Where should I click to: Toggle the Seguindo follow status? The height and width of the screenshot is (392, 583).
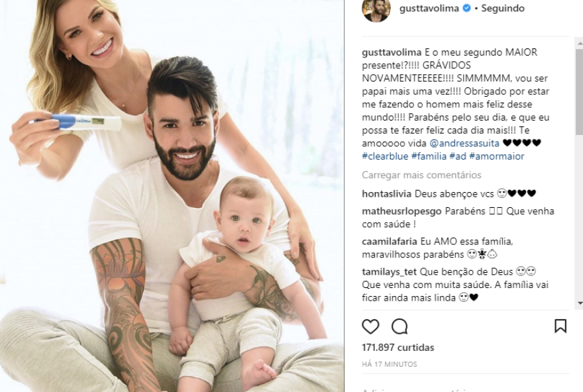click(x=503, y=8)
